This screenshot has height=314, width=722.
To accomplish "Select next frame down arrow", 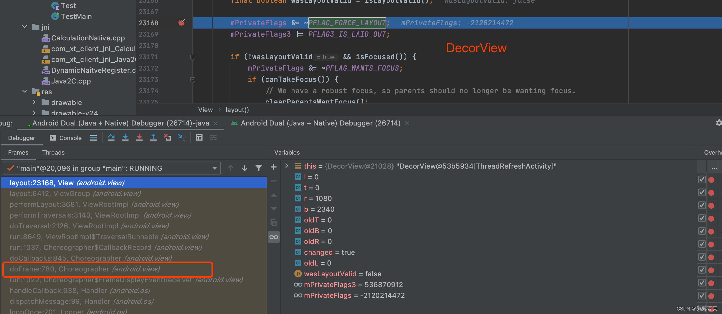I will pyautogui.click(x=244, y=168).
